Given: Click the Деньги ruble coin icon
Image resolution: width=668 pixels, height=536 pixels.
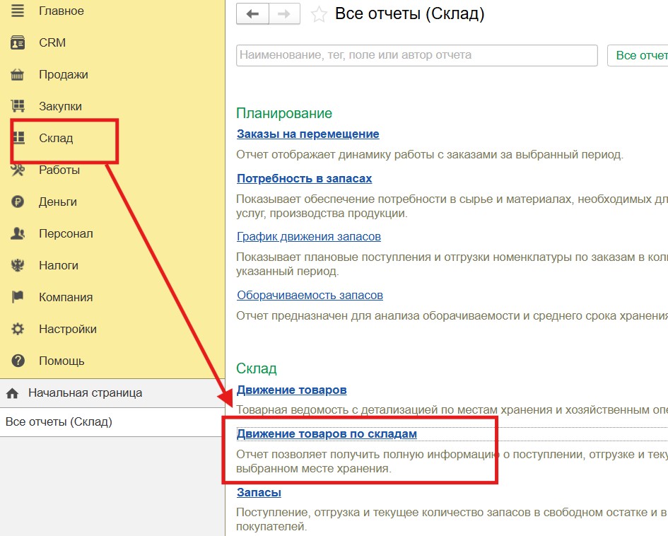Looking at the screenshot, I should pos(18,202).
